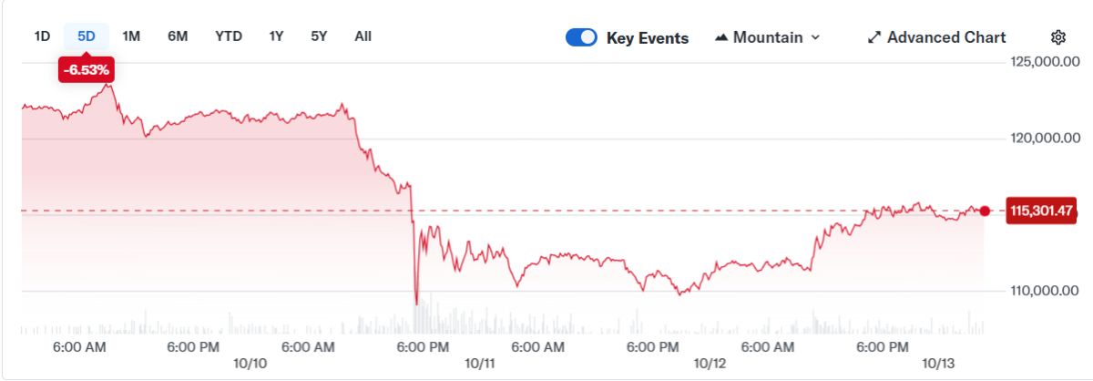Switch to the 1M time range
Image resolution: width=1093 pixels, height=381 pixels.
(x=131, y=36)
